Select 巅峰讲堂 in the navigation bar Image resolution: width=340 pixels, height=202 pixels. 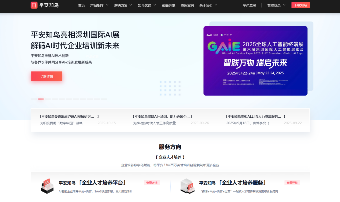point(169,5)
